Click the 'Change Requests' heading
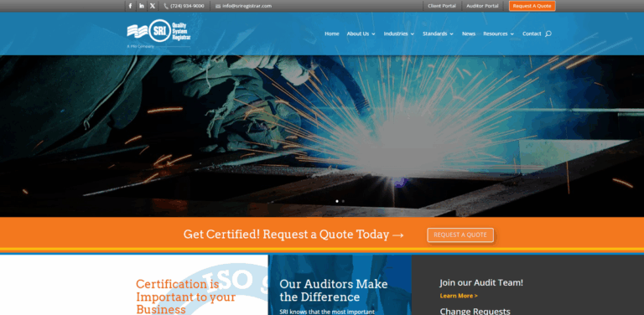Screen dimensions: 644x315 point(475,312)
